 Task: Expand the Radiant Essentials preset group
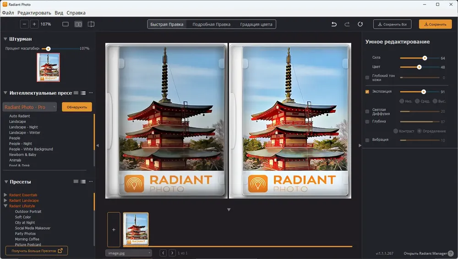[x=5, y=195]
